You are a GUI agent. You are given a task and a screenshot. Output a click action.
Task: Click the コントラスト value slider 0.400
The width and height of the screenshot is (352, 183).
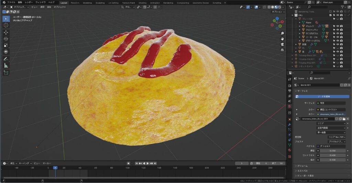coord(333,155)
